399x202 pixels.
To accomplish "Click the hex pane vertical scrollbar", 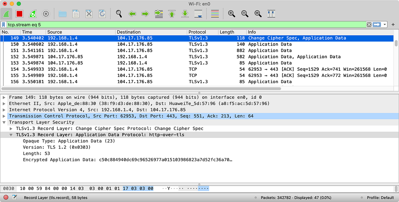I will [x=396, y=189].
